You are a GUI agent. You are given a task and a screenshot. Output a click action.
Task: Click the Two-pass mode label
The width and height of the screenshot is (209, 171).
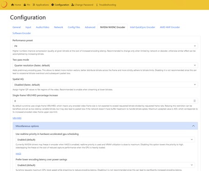(x=21, y=60)
